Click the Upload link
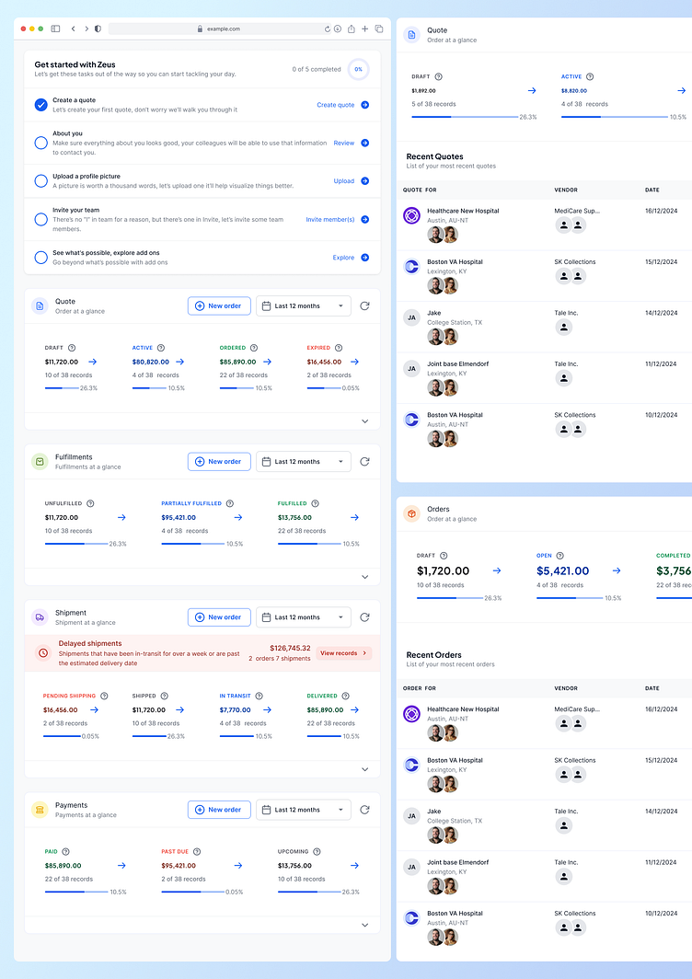 pyautogui.click(x=343, y=181)
